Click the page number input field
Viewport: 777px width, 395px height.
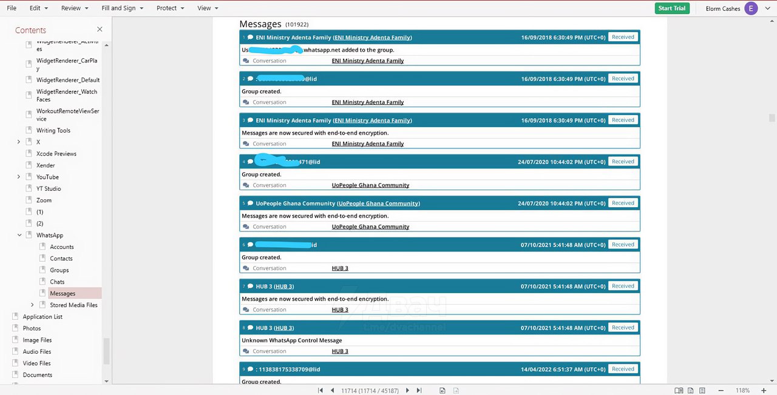coord(369,391)
